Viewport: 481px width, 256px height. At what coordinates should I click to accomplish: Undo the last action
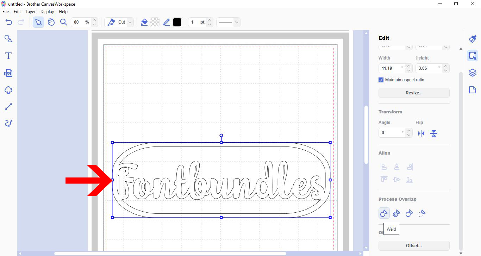9,22
